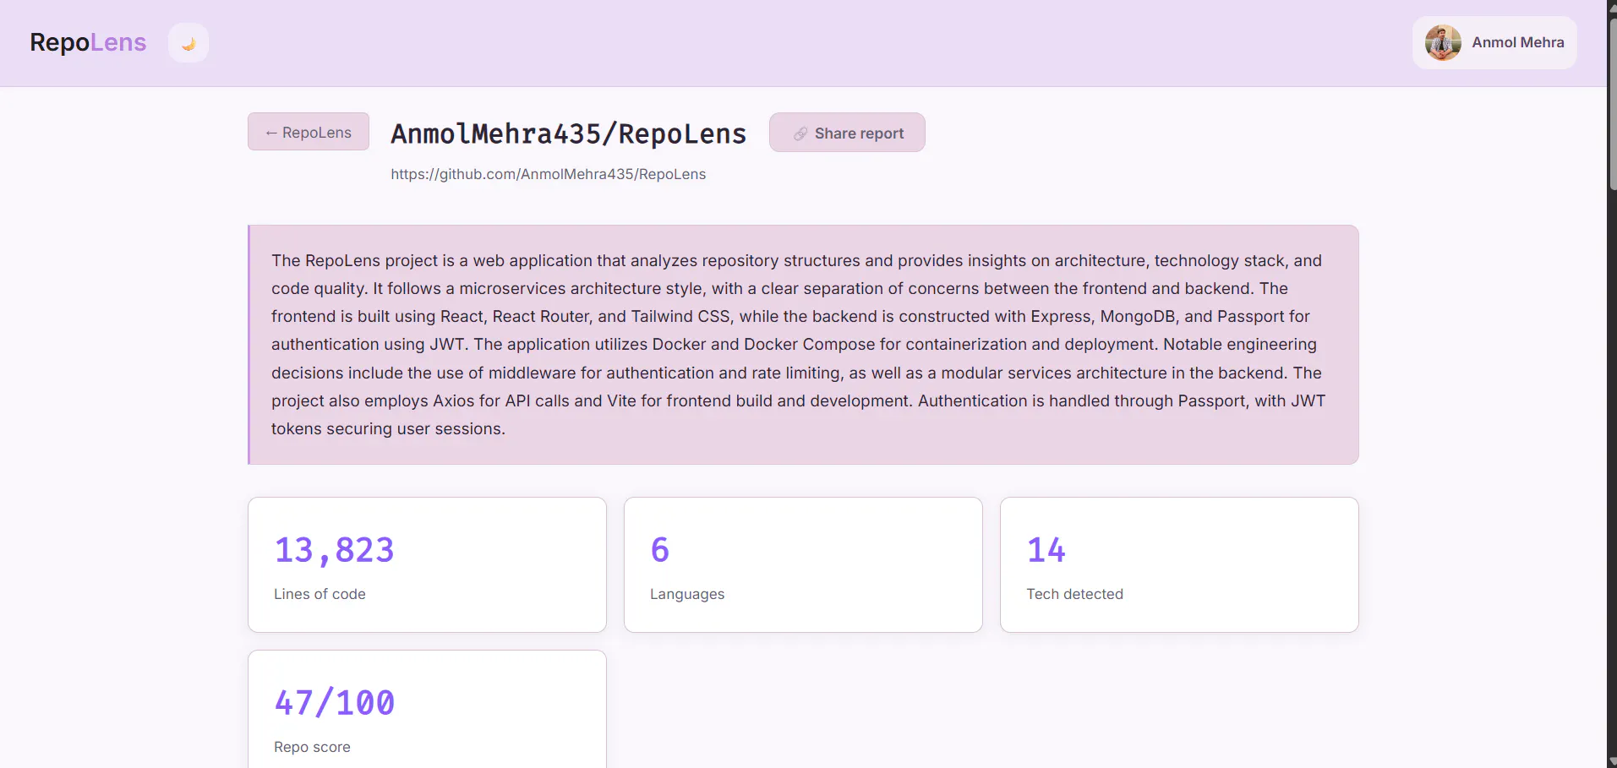Go back using the ← RepoLens button
The height and width of the screenshot is (768, 1617).
pyautogui.click(x=309, y=132)
